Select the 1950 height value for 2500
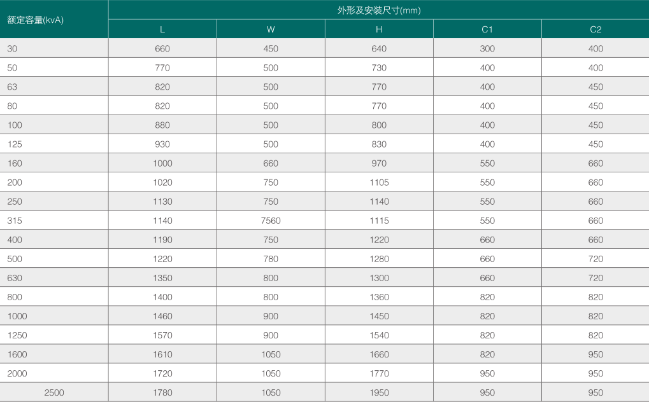Screen dimensions: 649x402 tap(380, 392)
